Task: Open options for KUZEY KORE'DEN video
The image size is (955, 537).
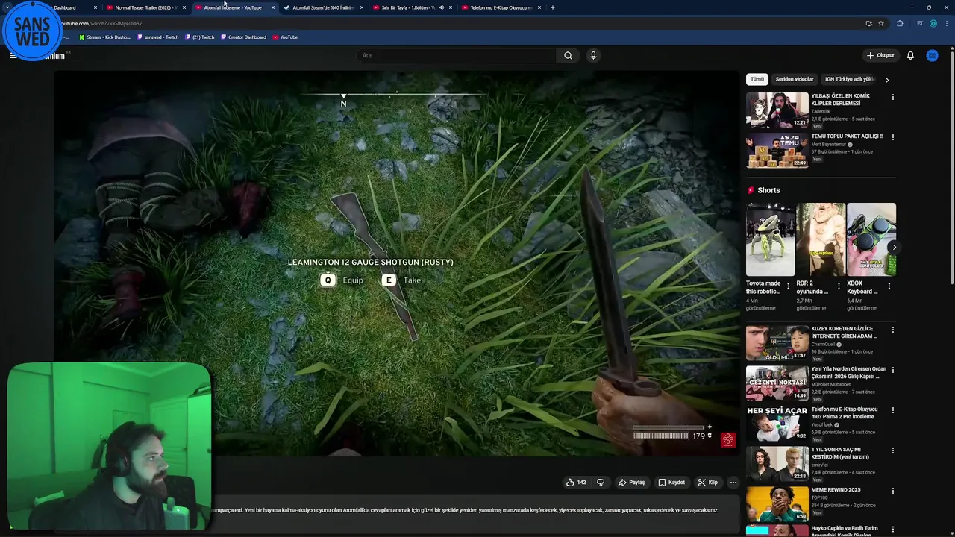Action: [x=892, y=330]
